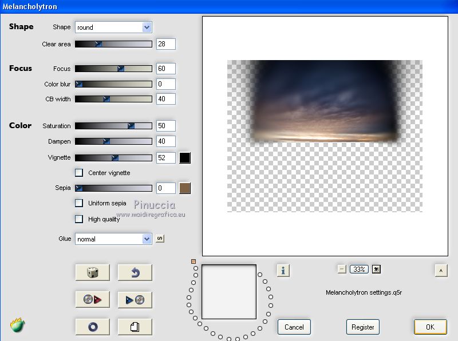Click 'Melancholytron settings.q5r' file name
This screenshot has height=341, width=458.
click(364, 292)
